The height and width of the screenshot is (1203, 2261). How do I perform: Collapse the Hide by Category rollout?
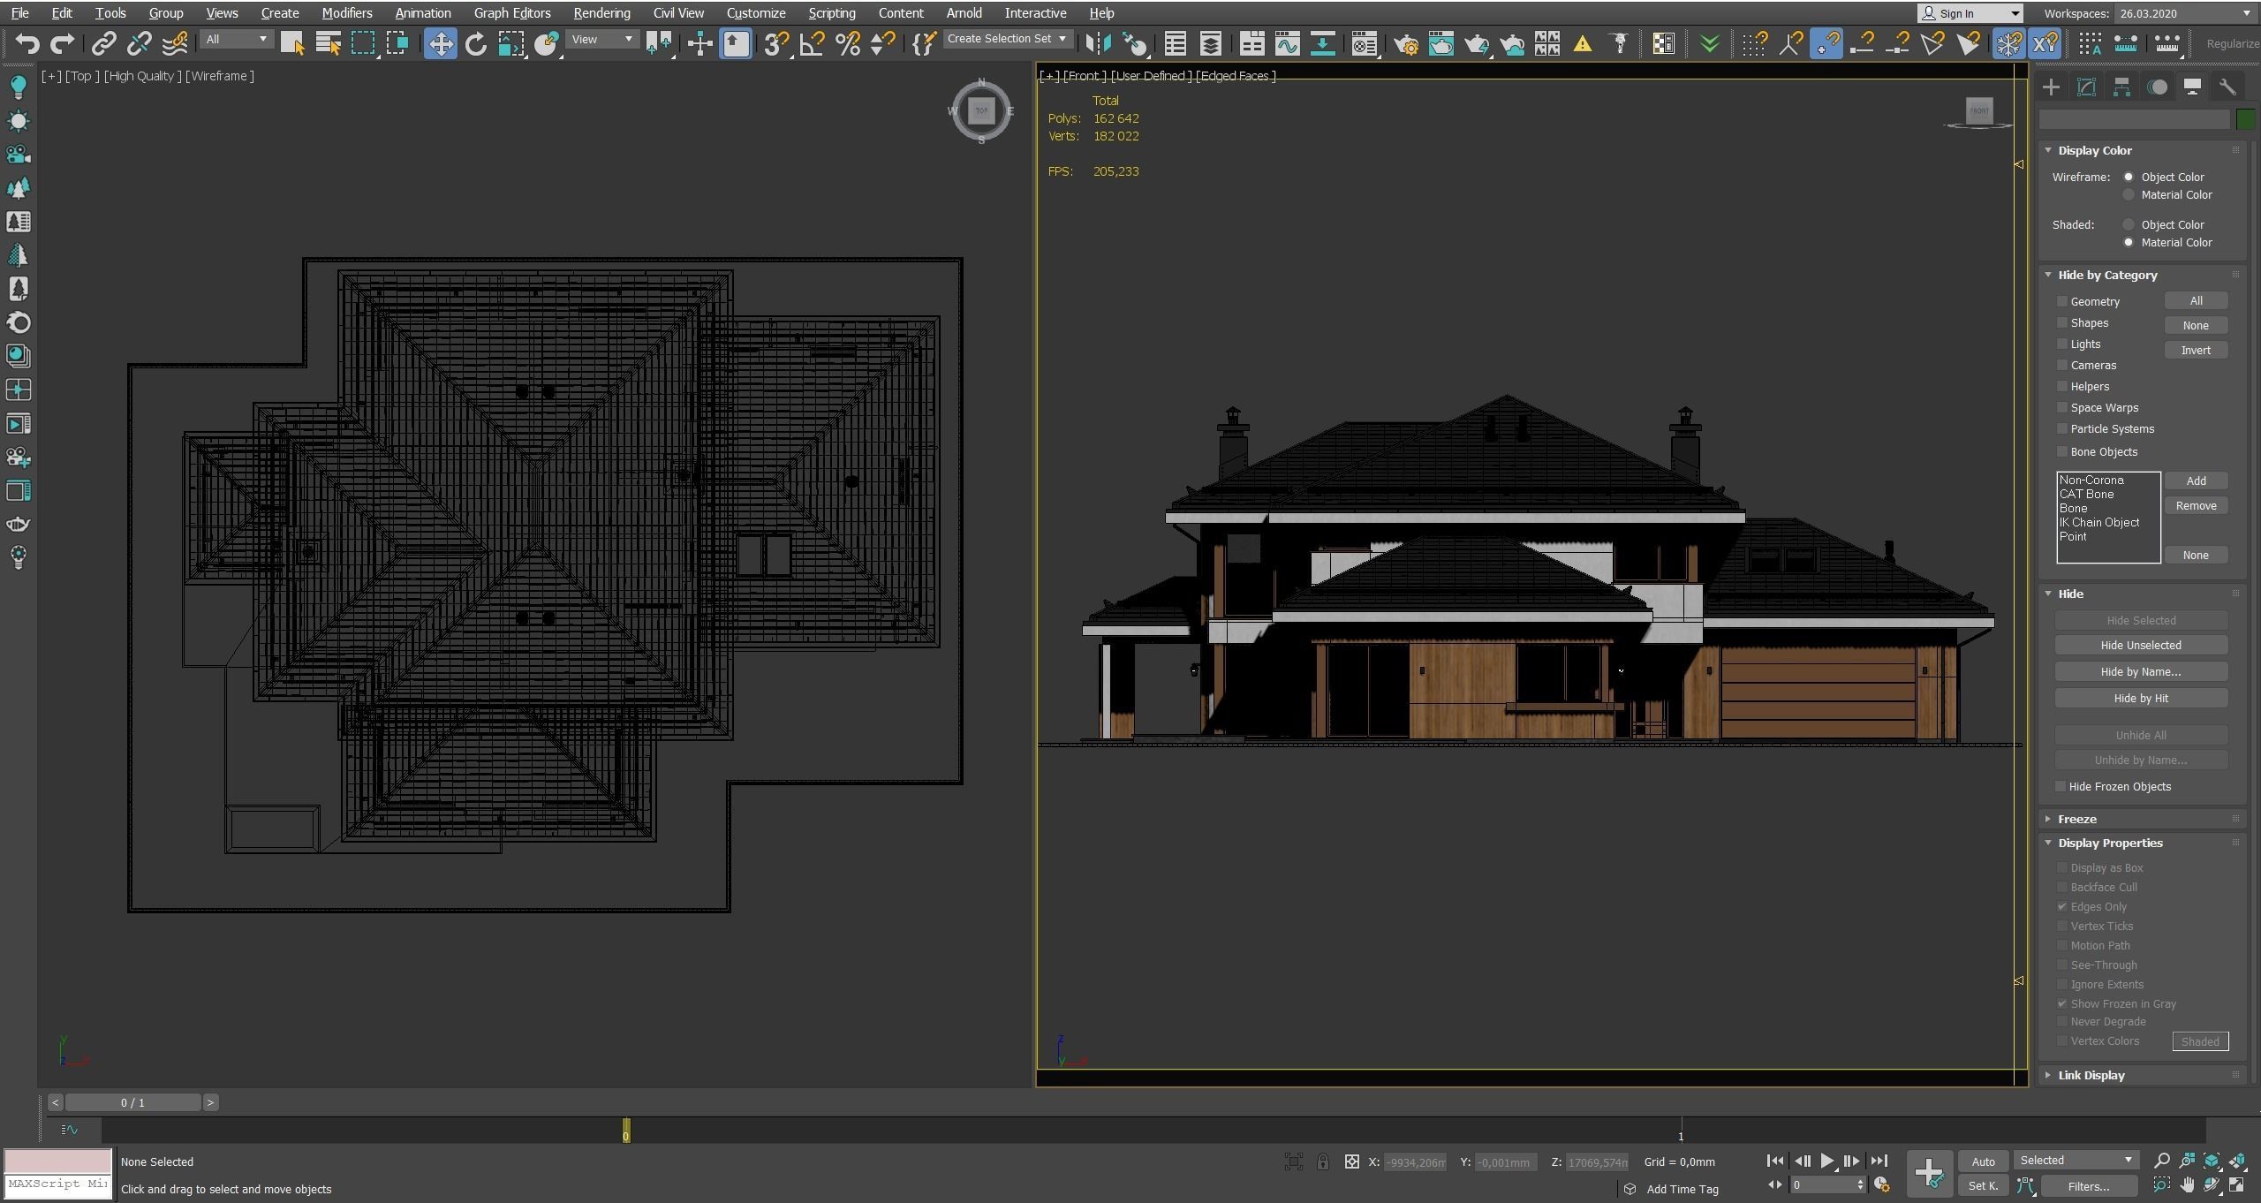2107,275
